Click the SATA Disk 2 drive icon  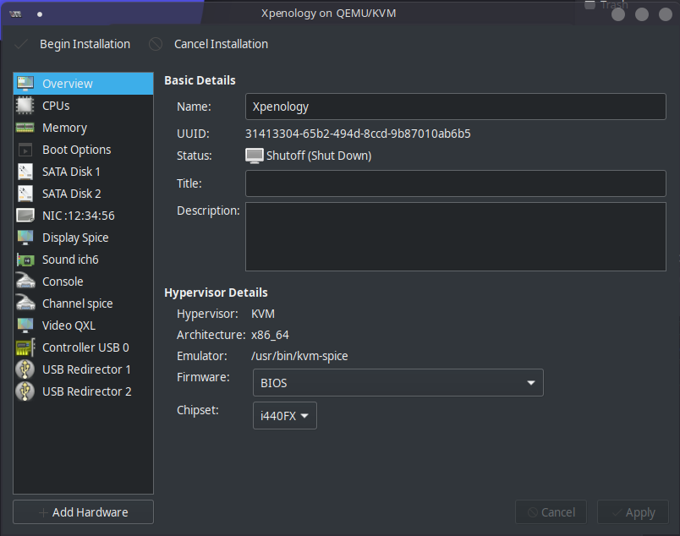(25, 194)
